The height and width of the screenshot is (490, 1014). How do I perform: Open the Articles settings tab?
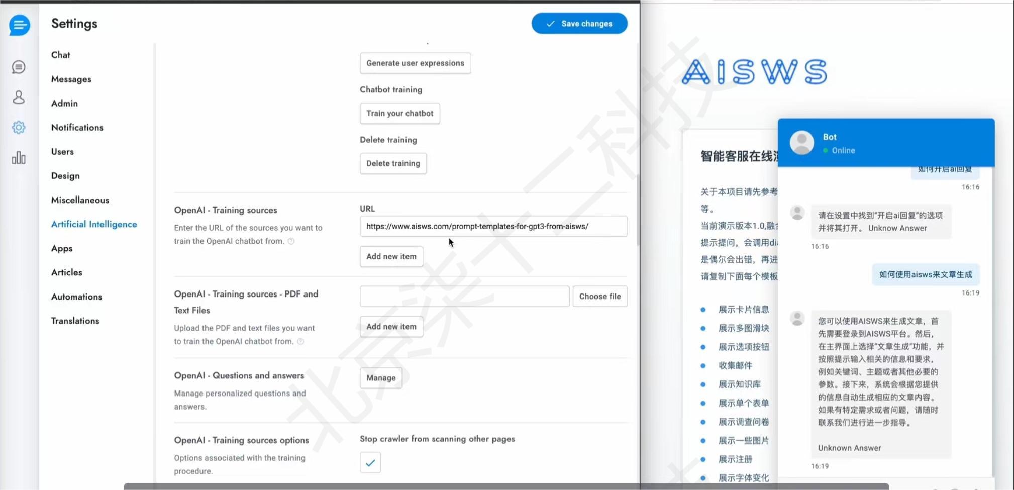pyautogui.click(x=67, y=272)
